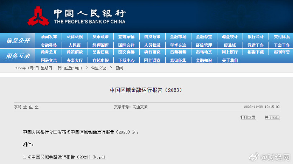This screenshot has height=164, width=293.
Task: Open 央行研究 navigation link
Action: [152, 52]
